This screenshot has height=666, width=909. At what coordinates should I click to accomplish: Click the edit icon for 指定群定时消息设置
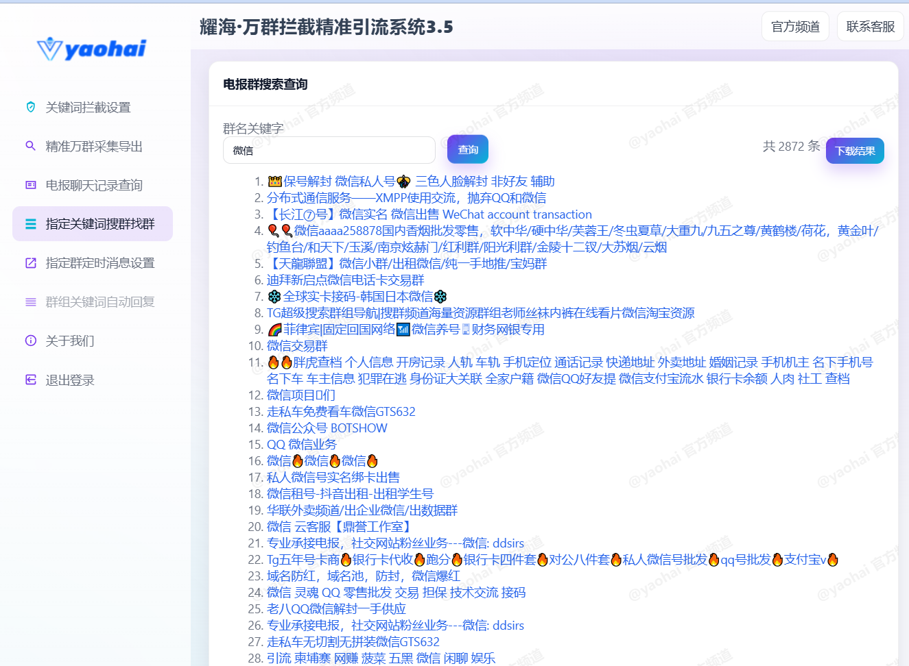30,263
